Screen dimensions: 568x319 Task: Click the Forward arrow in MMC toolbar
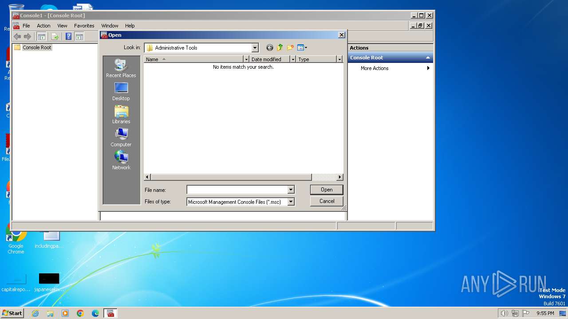(x=28, y=37)
